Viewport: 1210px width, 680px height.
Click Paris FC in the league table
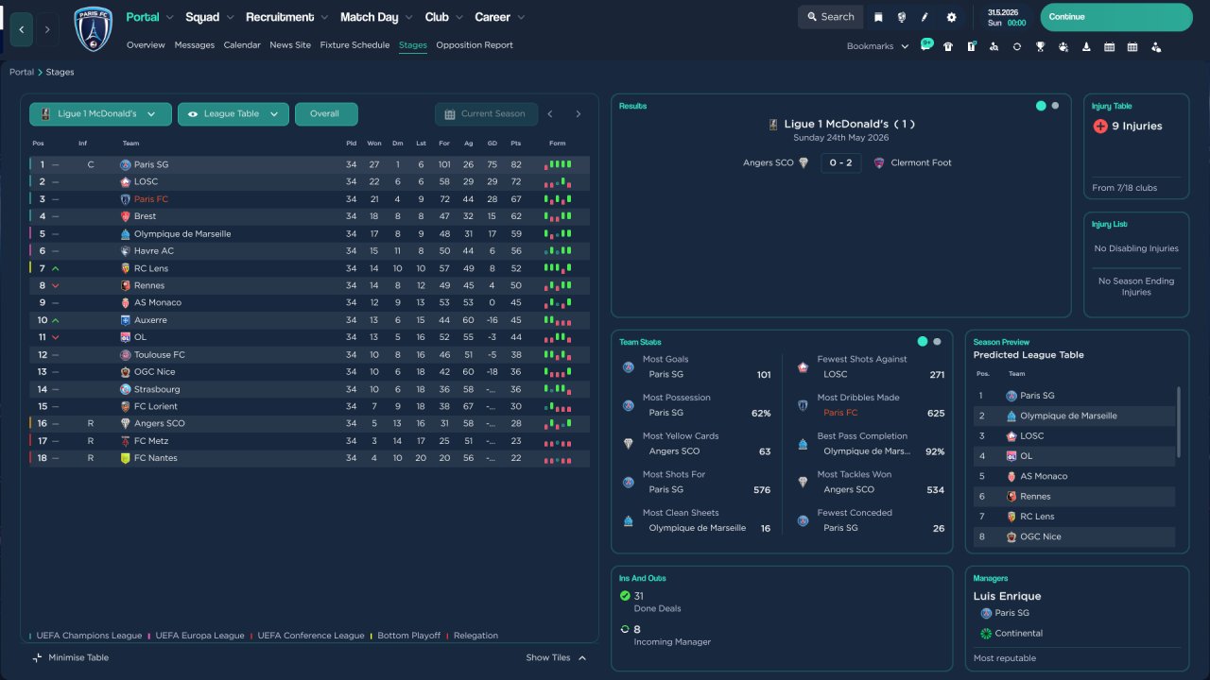tap(151, 199)
